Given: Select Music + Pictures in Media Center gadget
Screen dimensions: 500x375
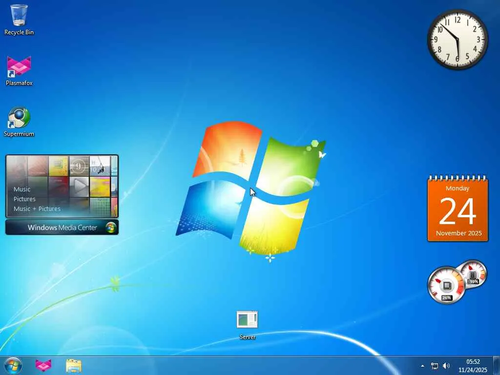Looking at the screenshot, I should click(x=37, y=209).
